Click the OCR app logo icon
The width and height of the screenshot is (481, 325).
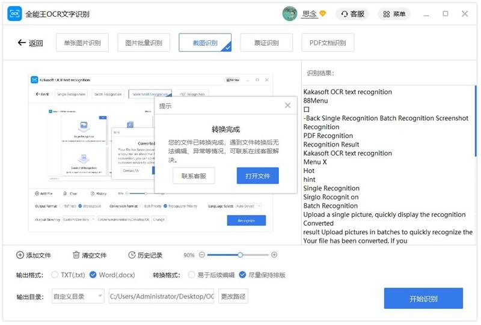14,14
